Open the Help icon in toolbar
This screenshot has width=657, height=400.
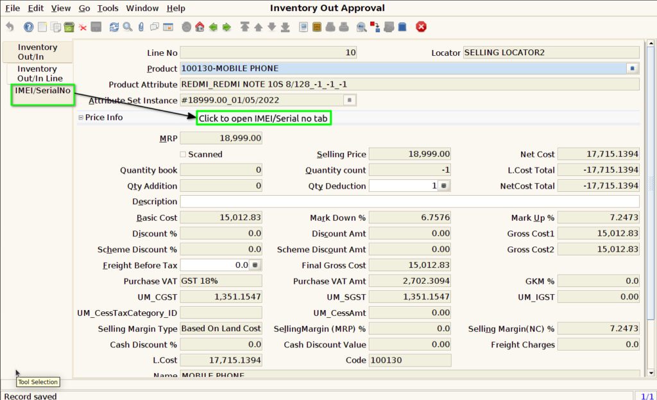pos(28,27)
